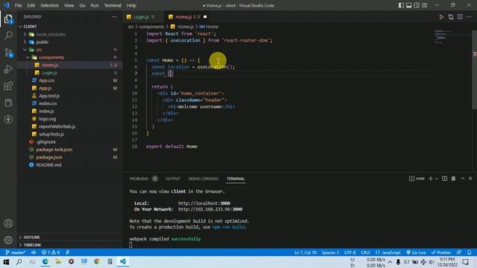Open the Source Control view
The height and width of the screenshot is (268, 477).
point(8,53)
